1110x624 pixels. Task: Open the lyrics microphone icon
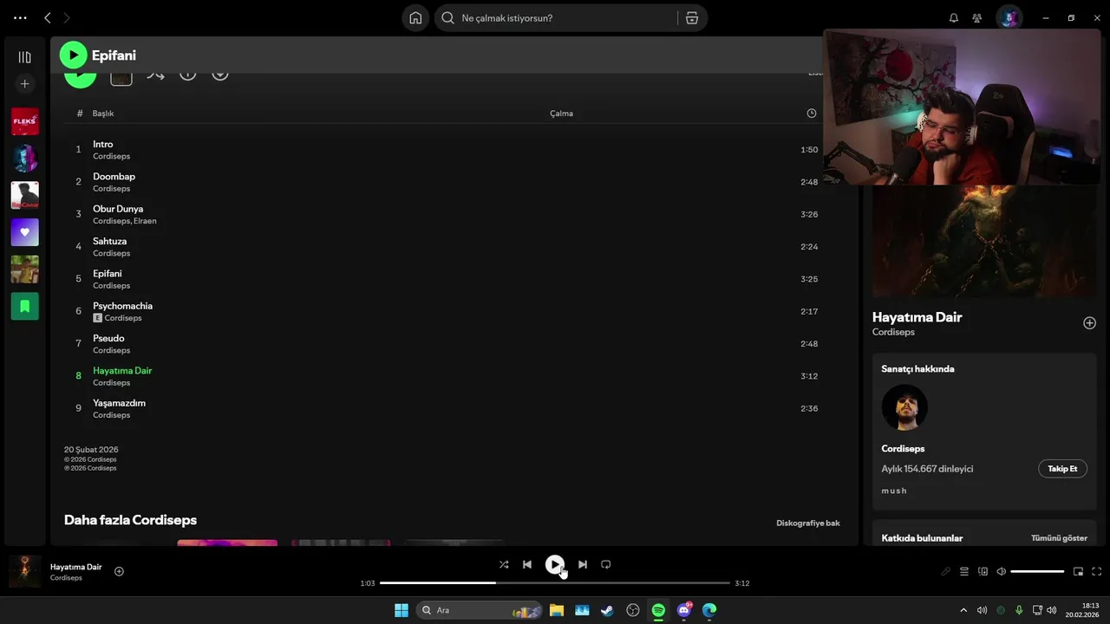pyautogui.click(x=945, y=571)
